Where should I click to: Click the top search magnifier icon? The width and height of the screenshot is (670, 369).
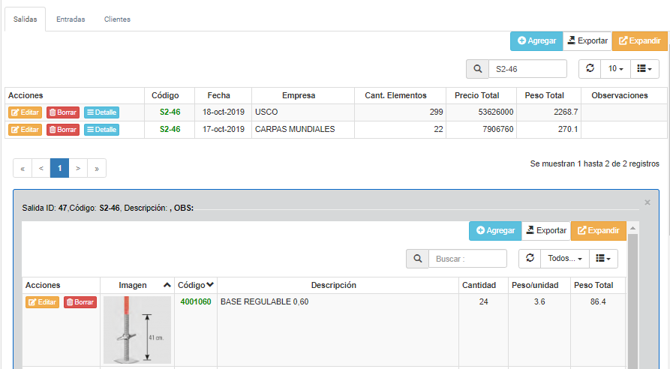coord(477,69)
